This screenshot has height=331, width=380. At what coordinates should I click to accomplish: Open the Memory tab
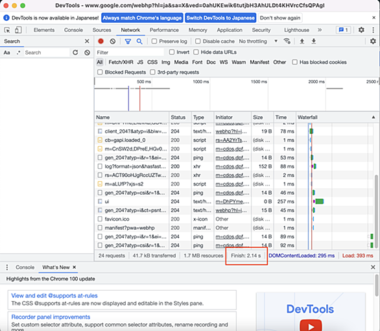(x=198, y=30)
